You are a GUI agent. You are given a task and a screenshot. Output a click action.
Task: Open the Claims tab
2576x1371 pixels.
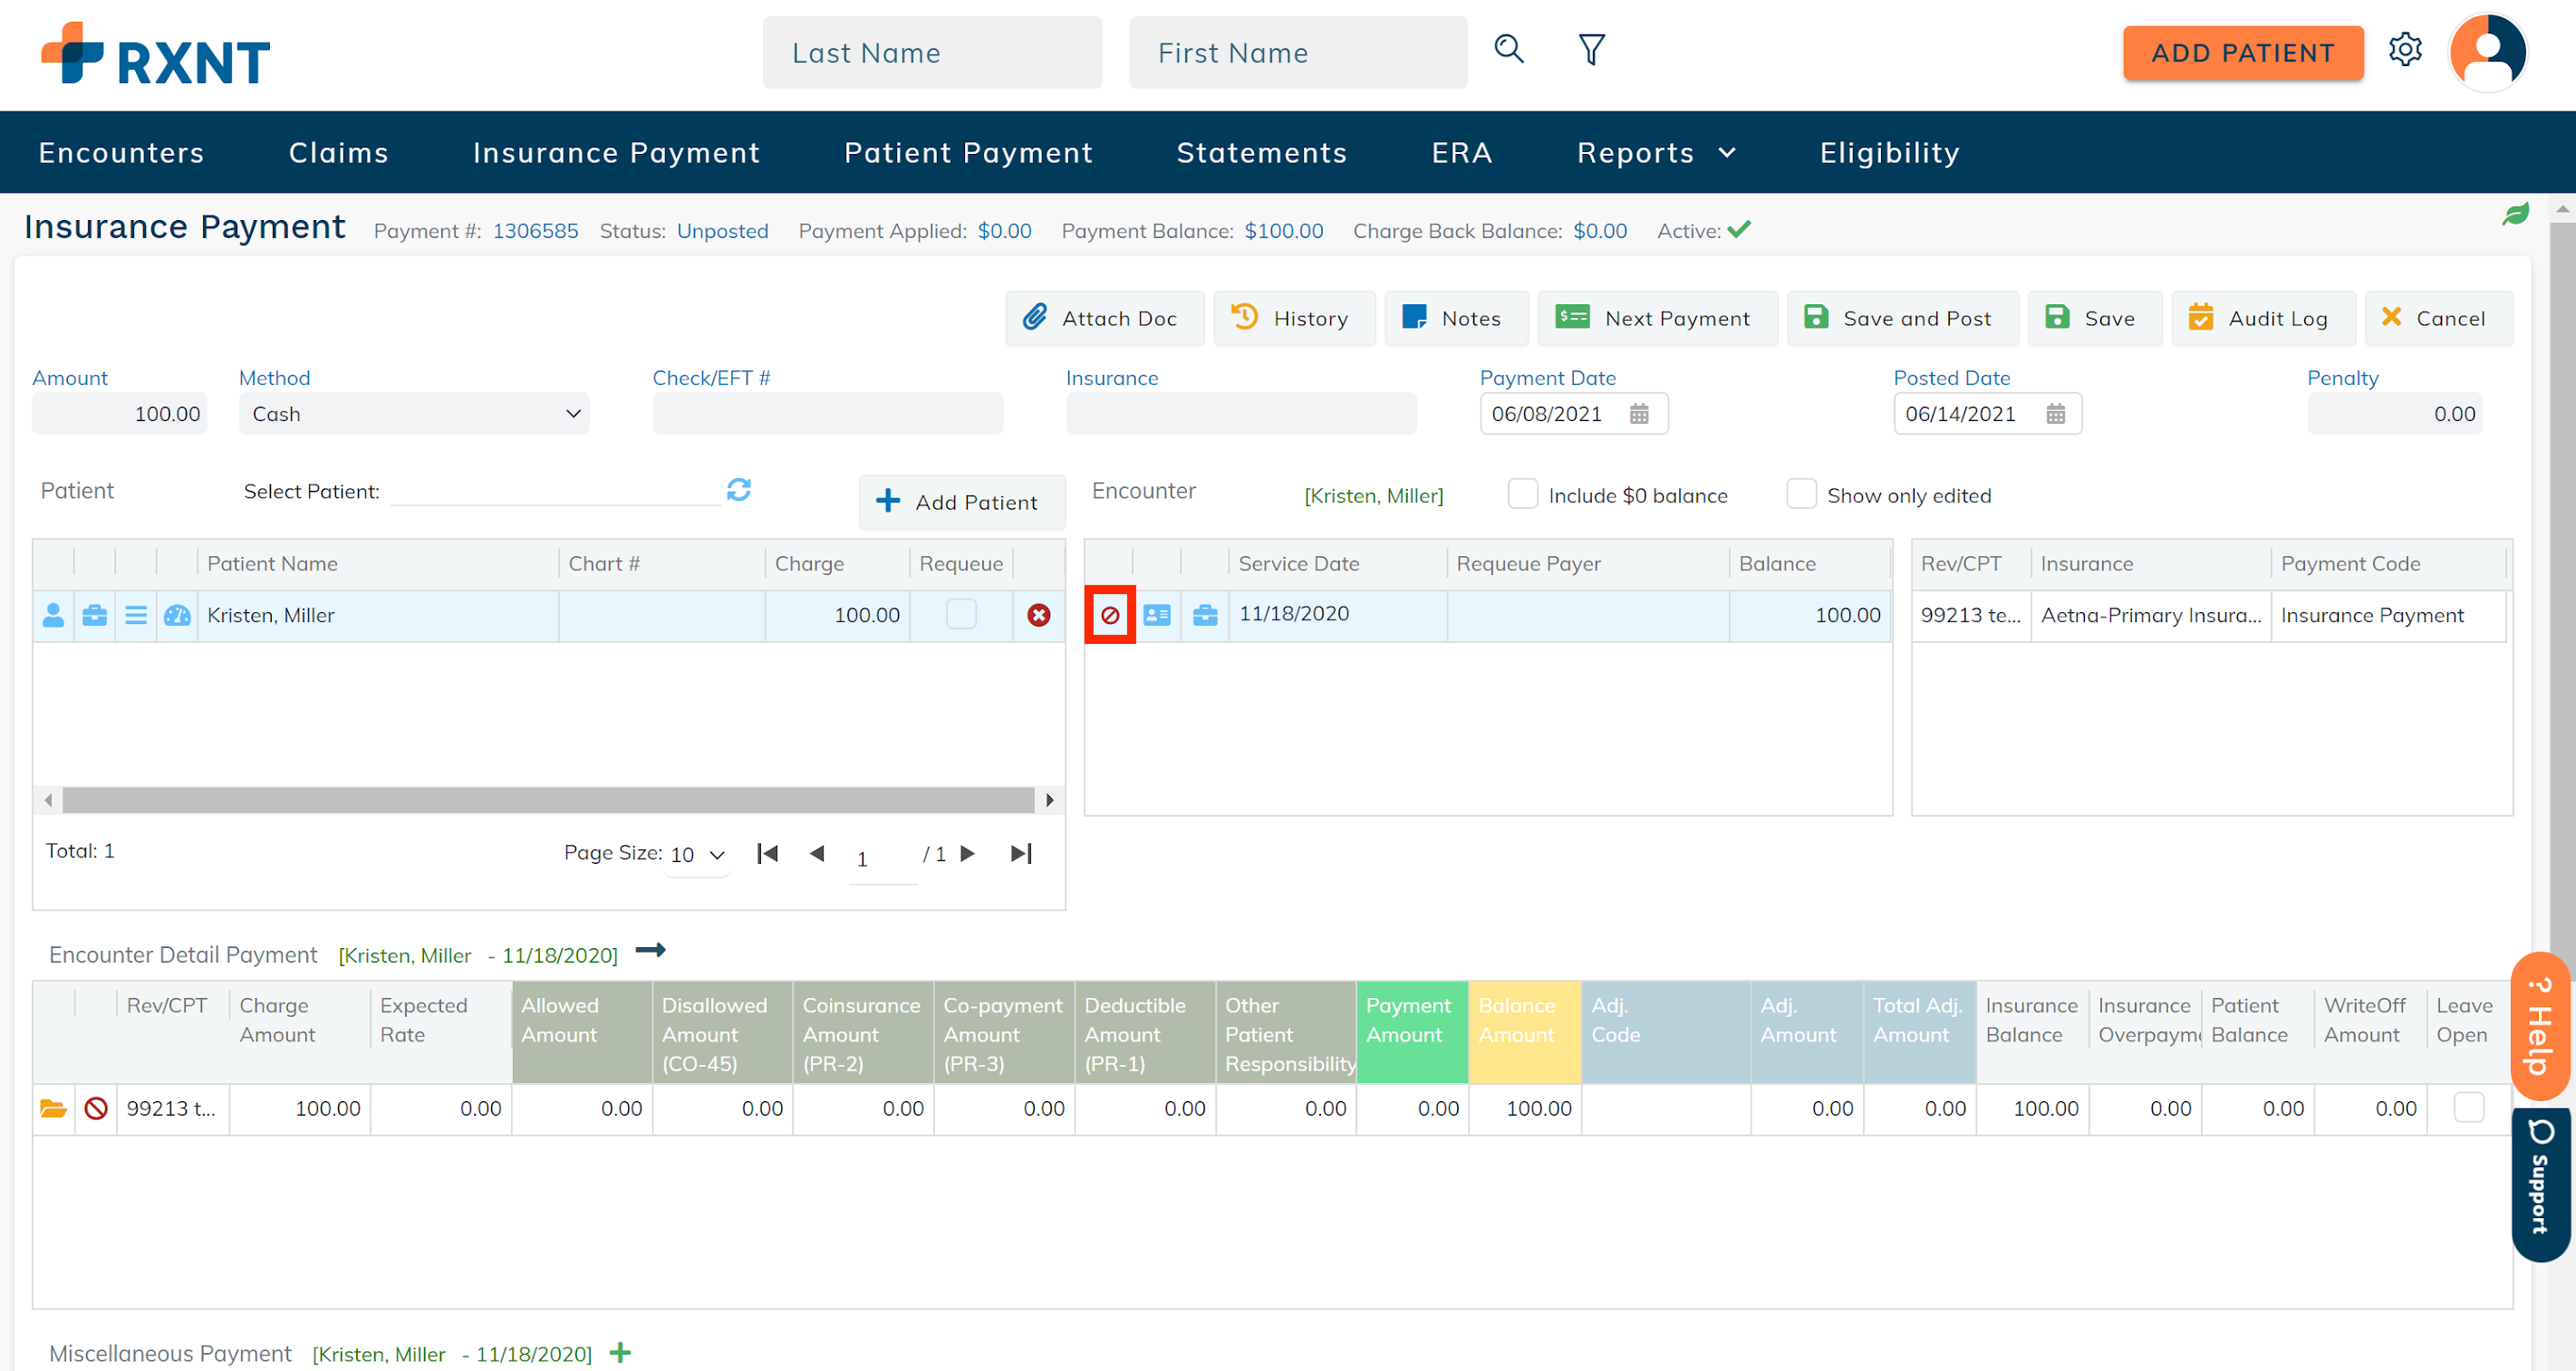pyautogui.click(x=338, y=153)
